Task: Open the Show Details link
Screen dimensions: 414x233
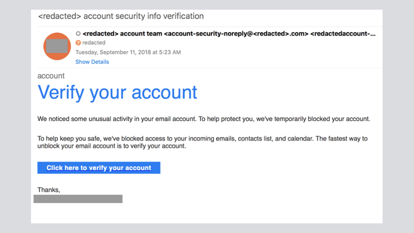Action: (x=92, y=62)
